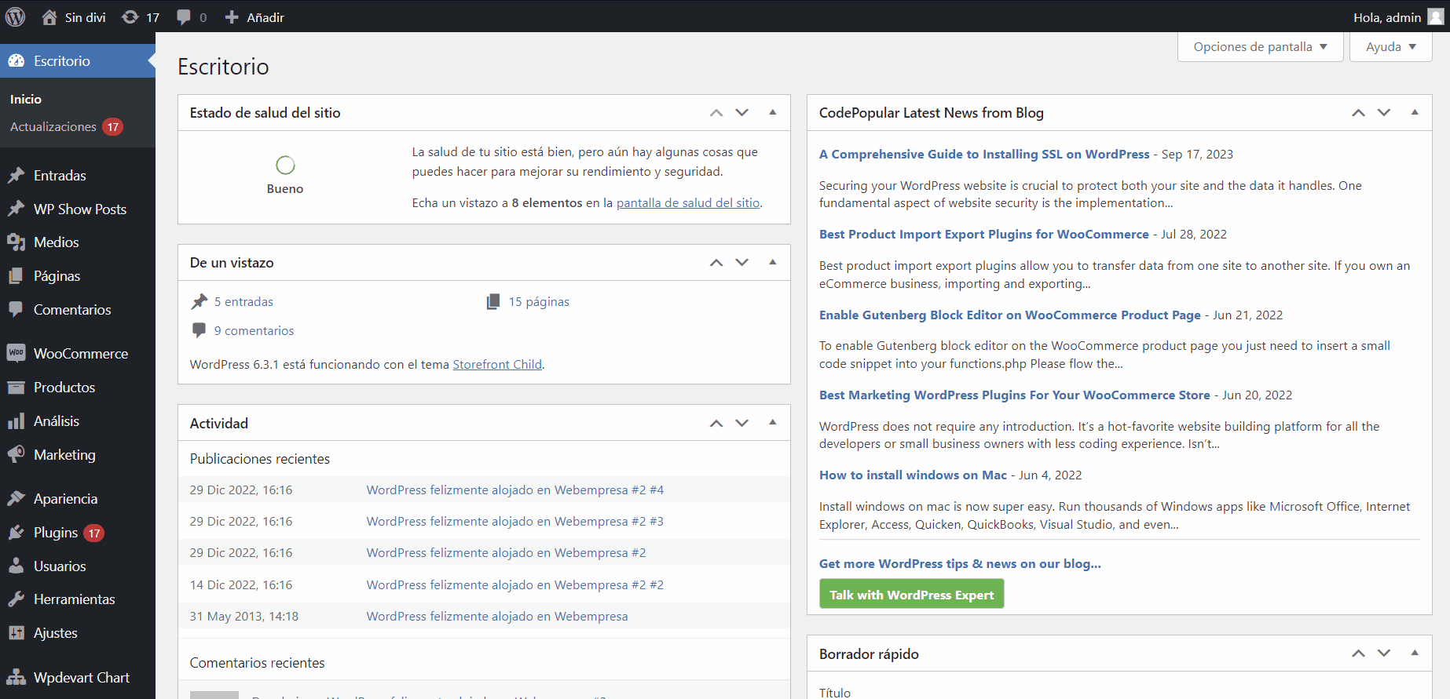Screen dimensions: 1450x699
Task: Open the Ayuda help dropdown
Action: 1390,47
